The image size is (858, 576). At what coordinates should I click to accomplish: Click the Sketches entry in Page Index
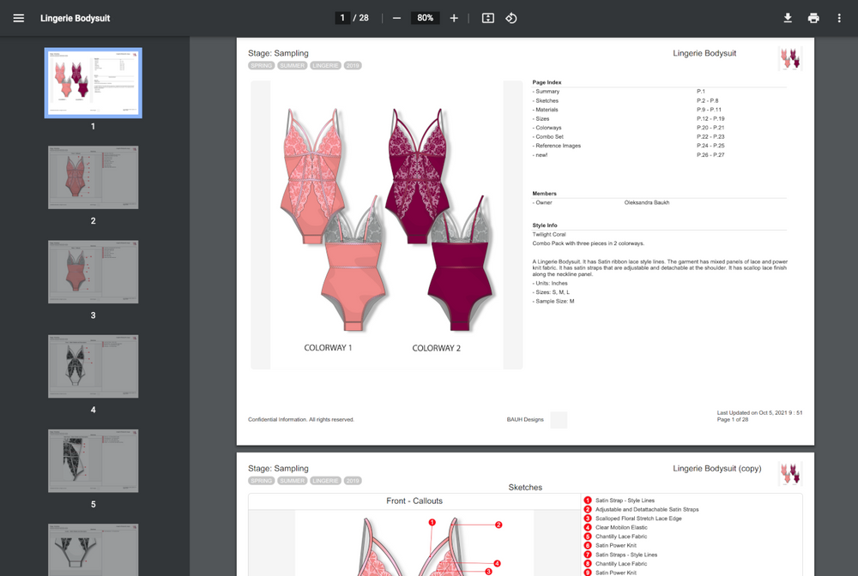(x=547, y=100)
